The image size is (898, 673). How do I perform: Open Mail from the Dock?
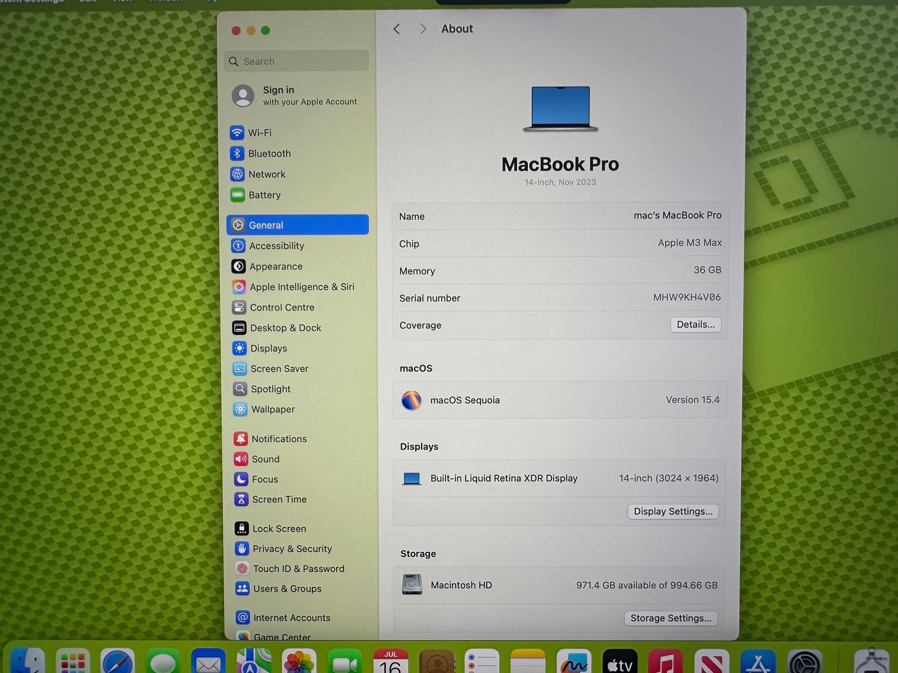208,661
